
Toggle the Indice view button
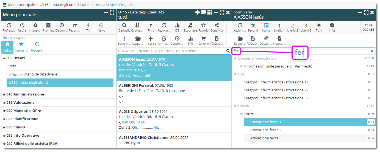click(266, 26)
